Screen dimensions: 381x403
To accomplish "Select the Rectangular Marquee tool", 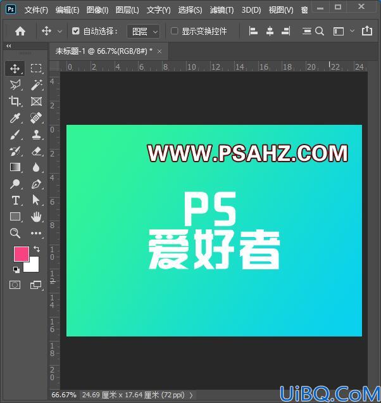I will (x=36, y=68).
